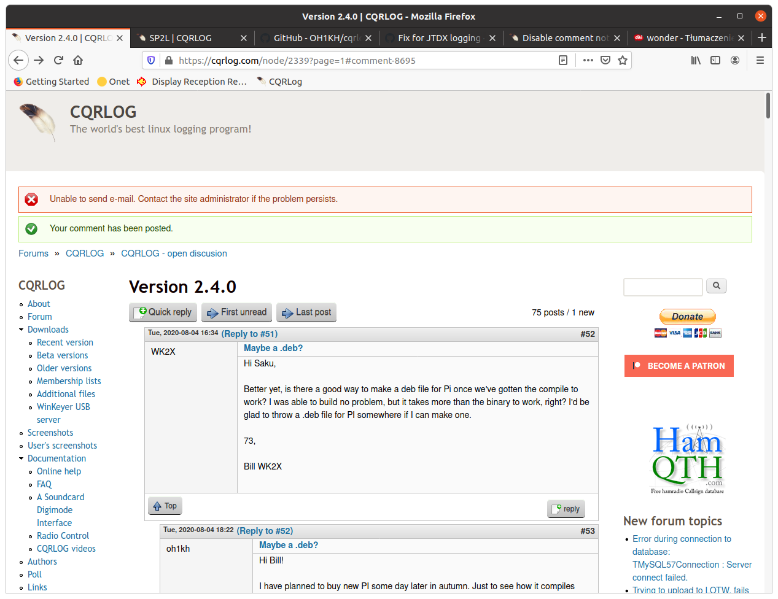778x599 pixels.
Task: Click BECOME A PATRON button
Action: pos(679,366)
